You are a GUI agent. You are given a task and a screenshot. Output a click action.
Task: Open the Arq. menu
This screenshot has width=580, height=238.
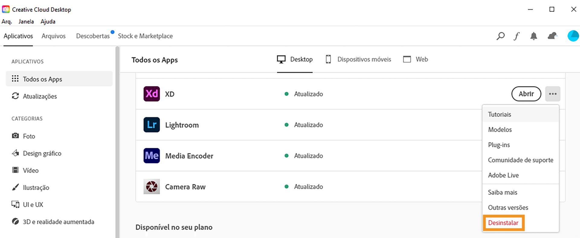pyautogui.click(x=7, y=21)
